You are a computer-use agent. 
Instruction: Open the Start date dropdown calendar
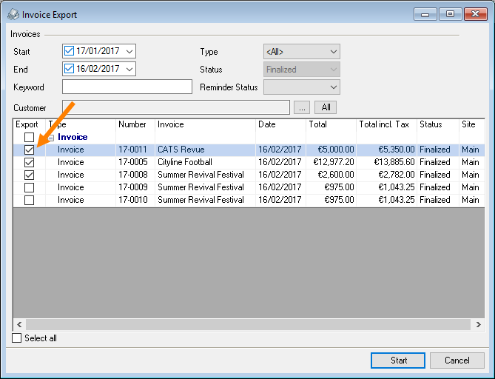129,51
